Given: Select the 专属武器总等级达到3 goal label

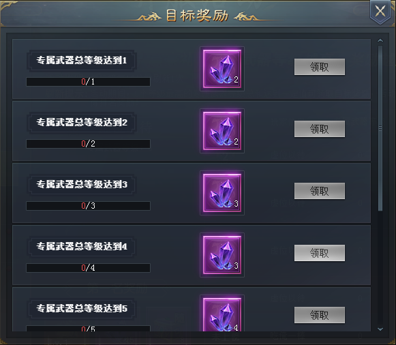Looking at the screenshot, I should point(82,184).
